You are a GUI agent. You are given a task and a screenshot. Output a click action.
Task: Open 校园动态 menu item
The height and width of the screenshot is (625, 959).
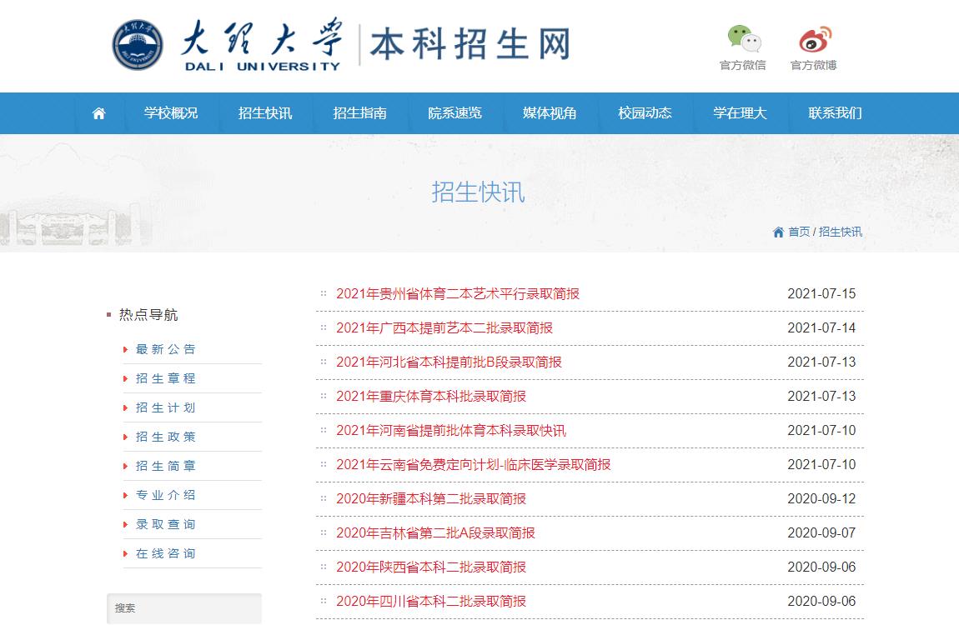pyautogui.click(x=645, y=113)
